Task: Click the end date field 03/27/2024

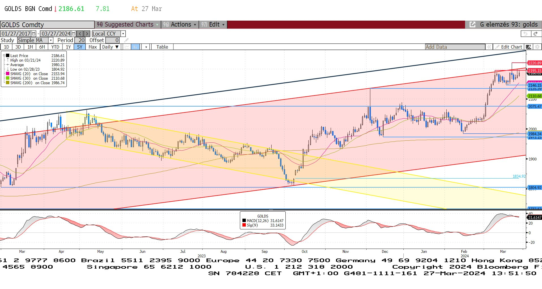Action: [56, 34]
